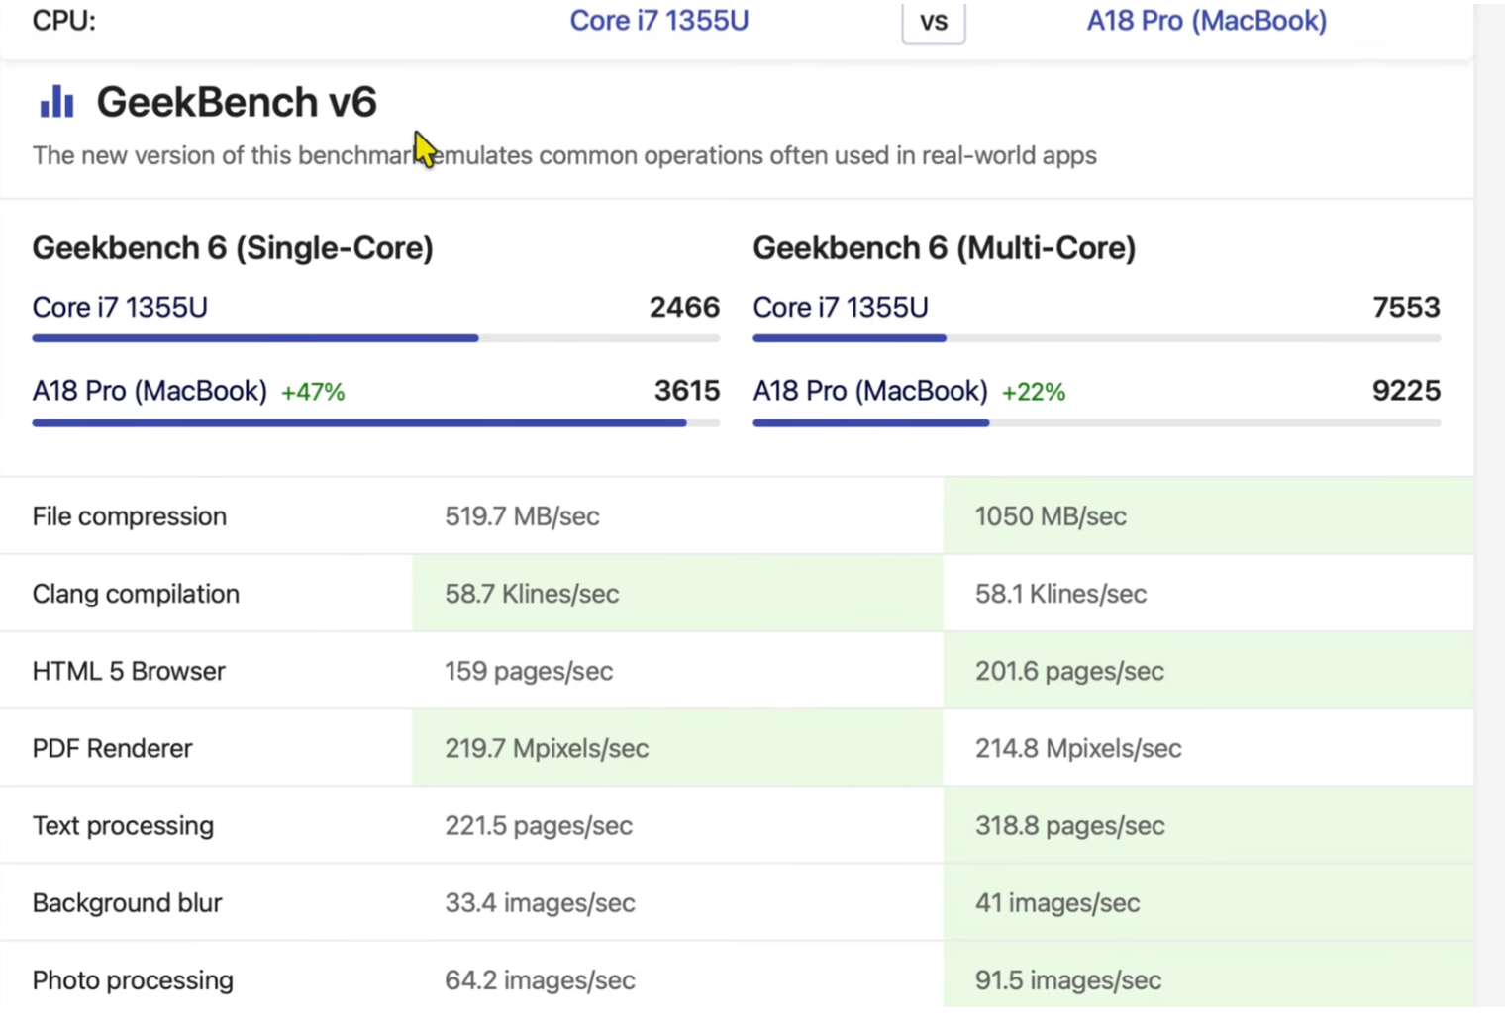Click the "Photo processing" row label
The width and height of the screenshot is (1505, 1023).
[x=133, y=980]
